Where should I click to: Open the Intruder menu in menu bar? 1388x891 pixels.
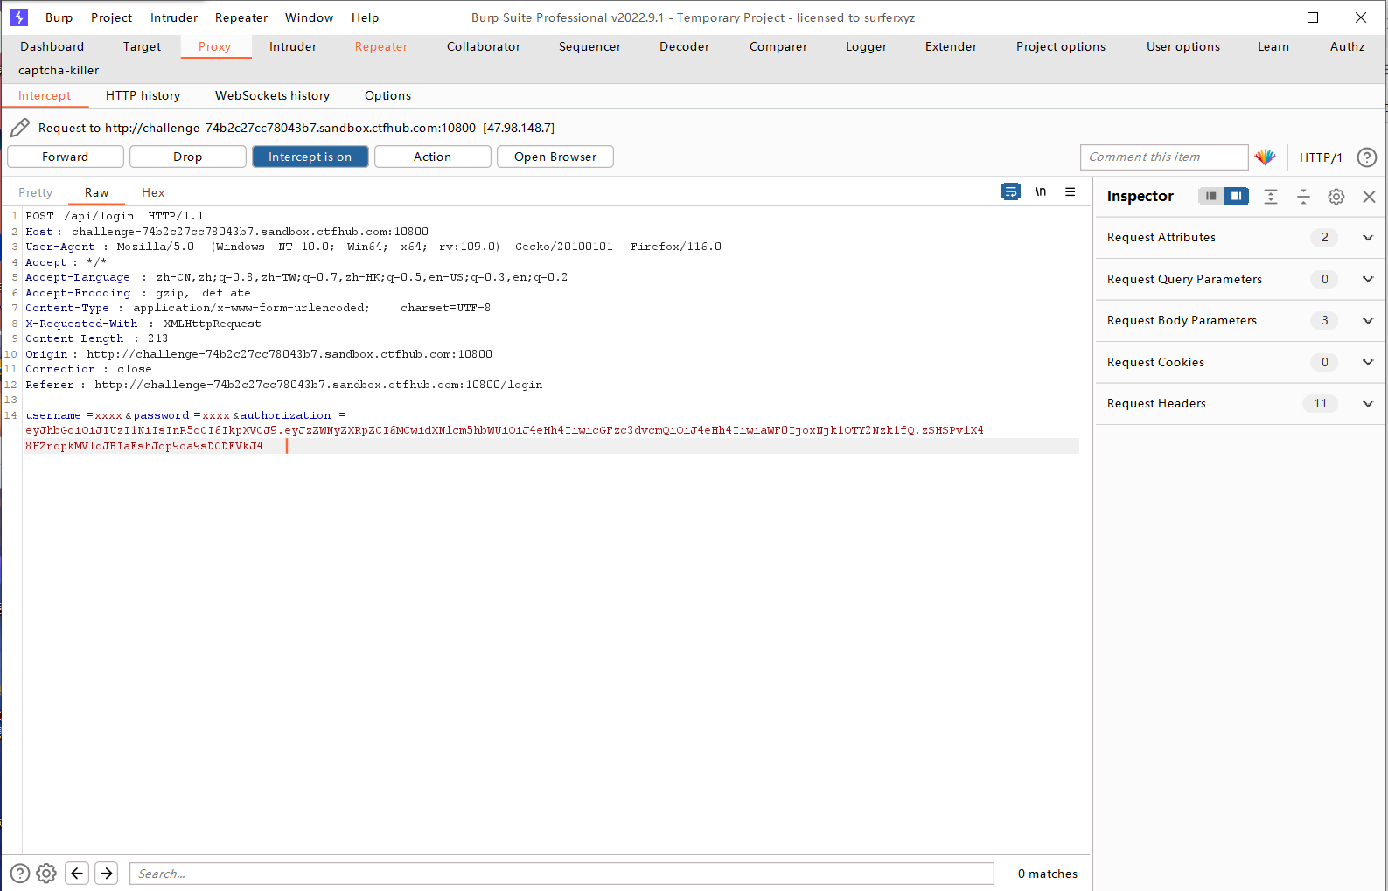coord(174,17)
